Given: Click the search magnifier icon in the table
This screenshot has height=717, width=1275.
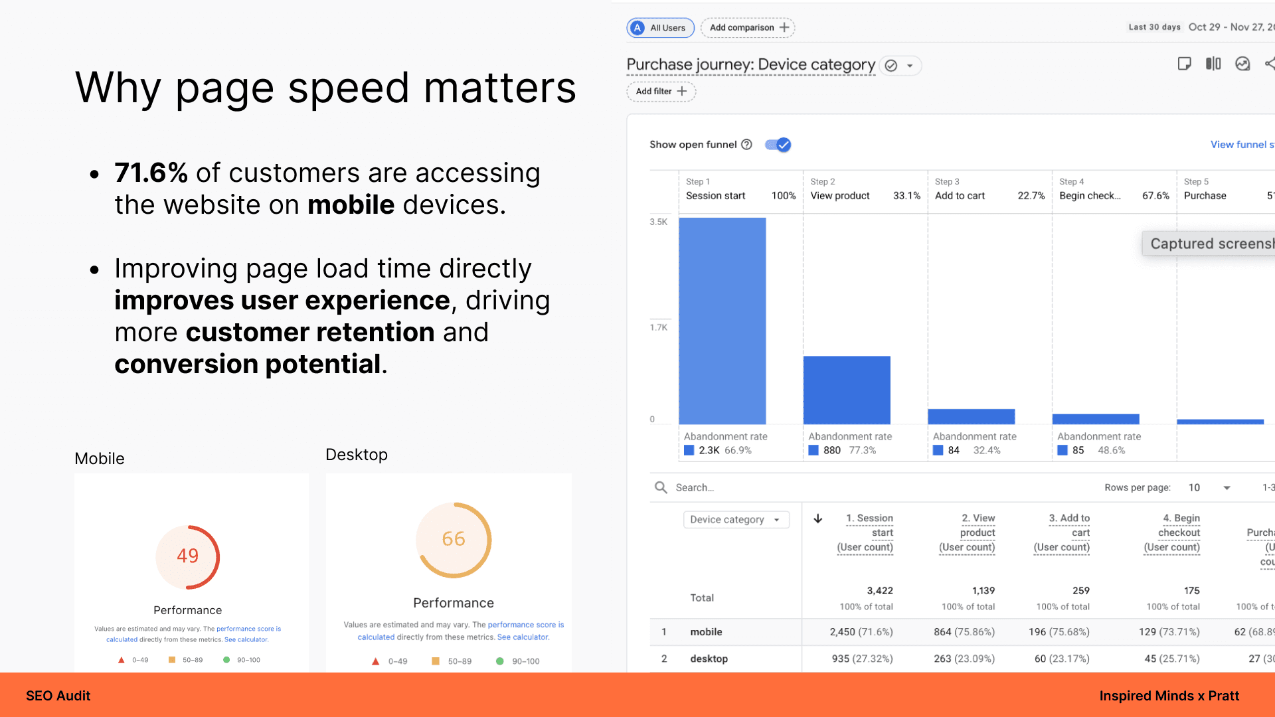Looking at the screenshot, I should [x=661, y=487].
